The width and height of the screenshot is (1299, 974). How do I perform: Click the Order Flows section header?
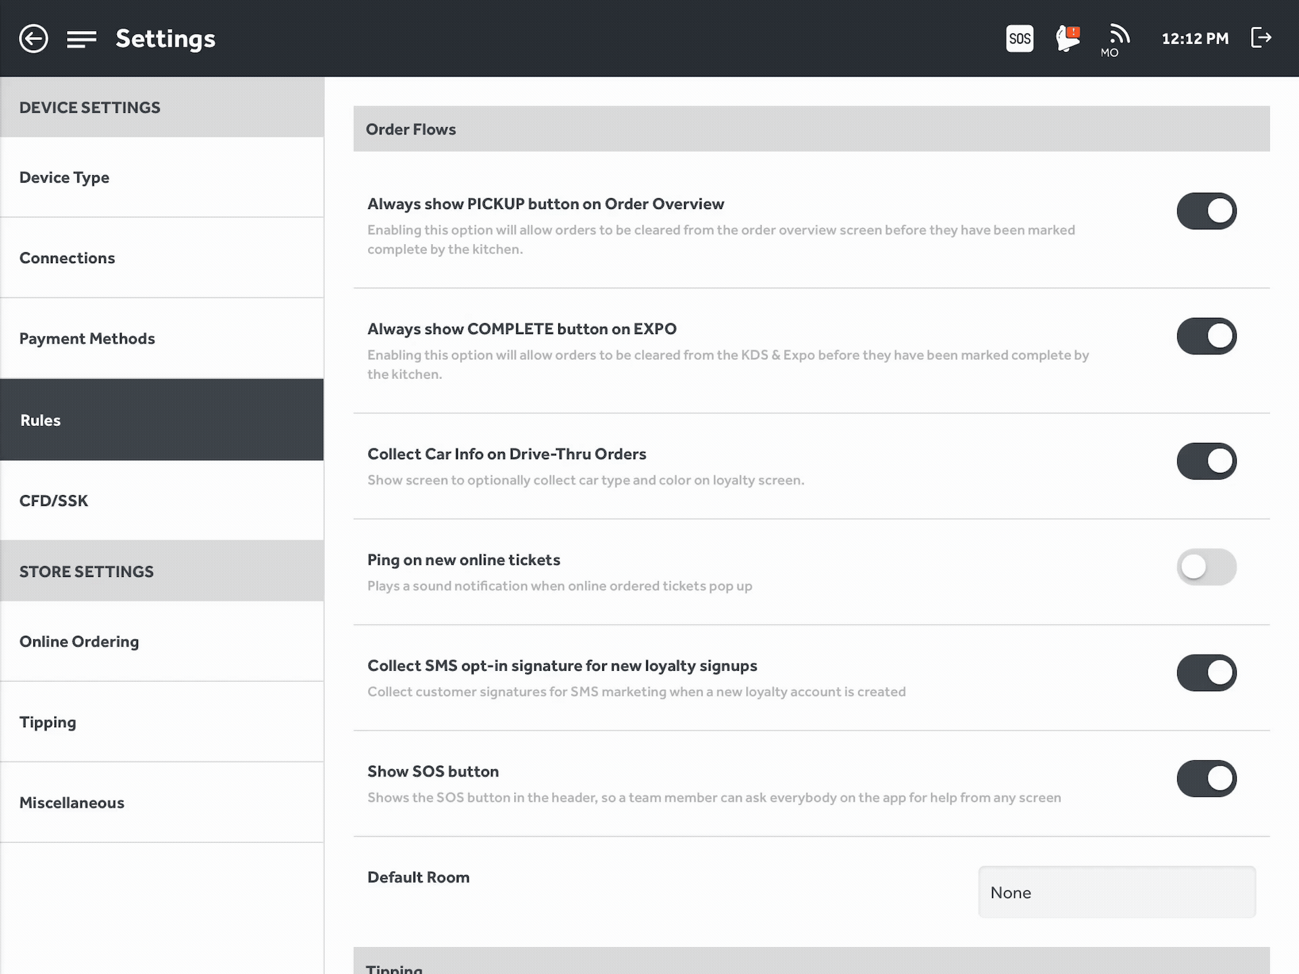[x=811, y=129]
